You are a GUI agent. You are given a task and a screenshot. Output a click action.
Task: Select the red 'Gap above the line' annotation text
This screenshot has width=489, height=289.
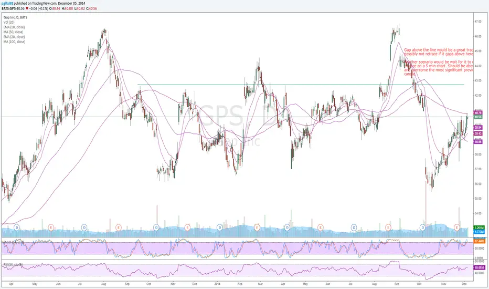(439, 62)
